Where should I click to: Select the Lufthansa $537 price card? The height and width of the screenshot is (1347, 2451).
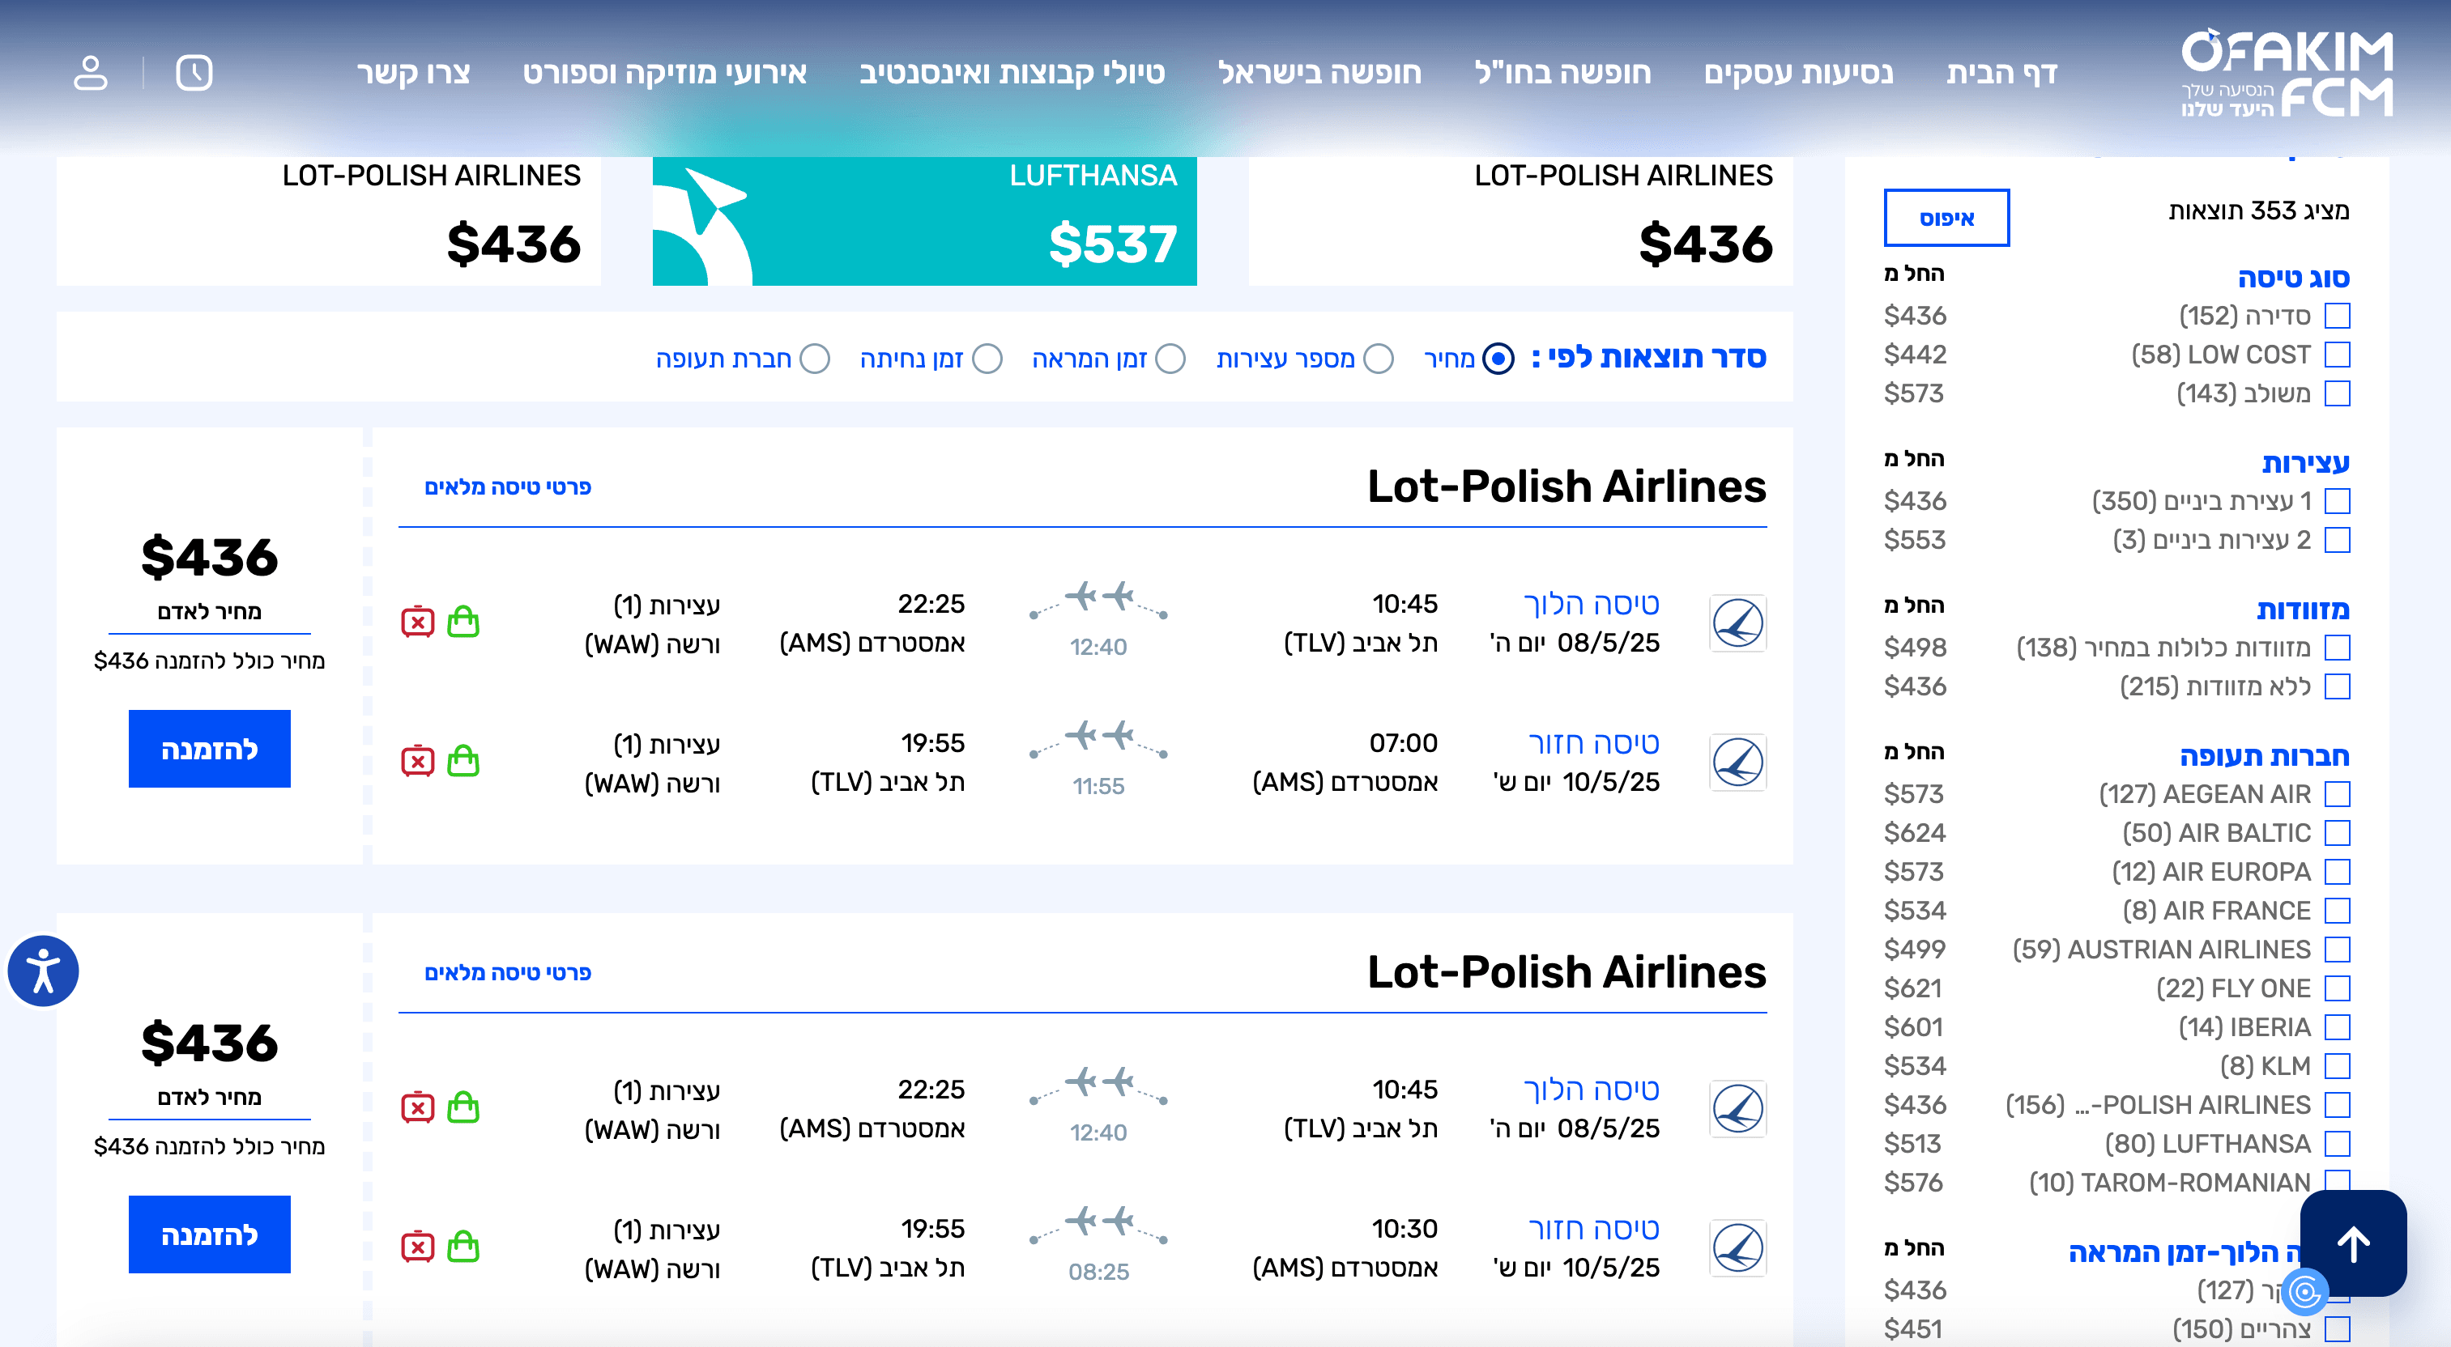coord(924,220)
